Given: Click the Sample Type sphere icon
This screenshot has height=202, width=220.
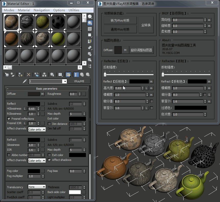Looking at the screenshot, I should (x=90, y=17).
